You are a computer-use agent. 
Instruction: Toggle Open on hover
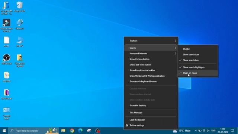pos(197,73)
